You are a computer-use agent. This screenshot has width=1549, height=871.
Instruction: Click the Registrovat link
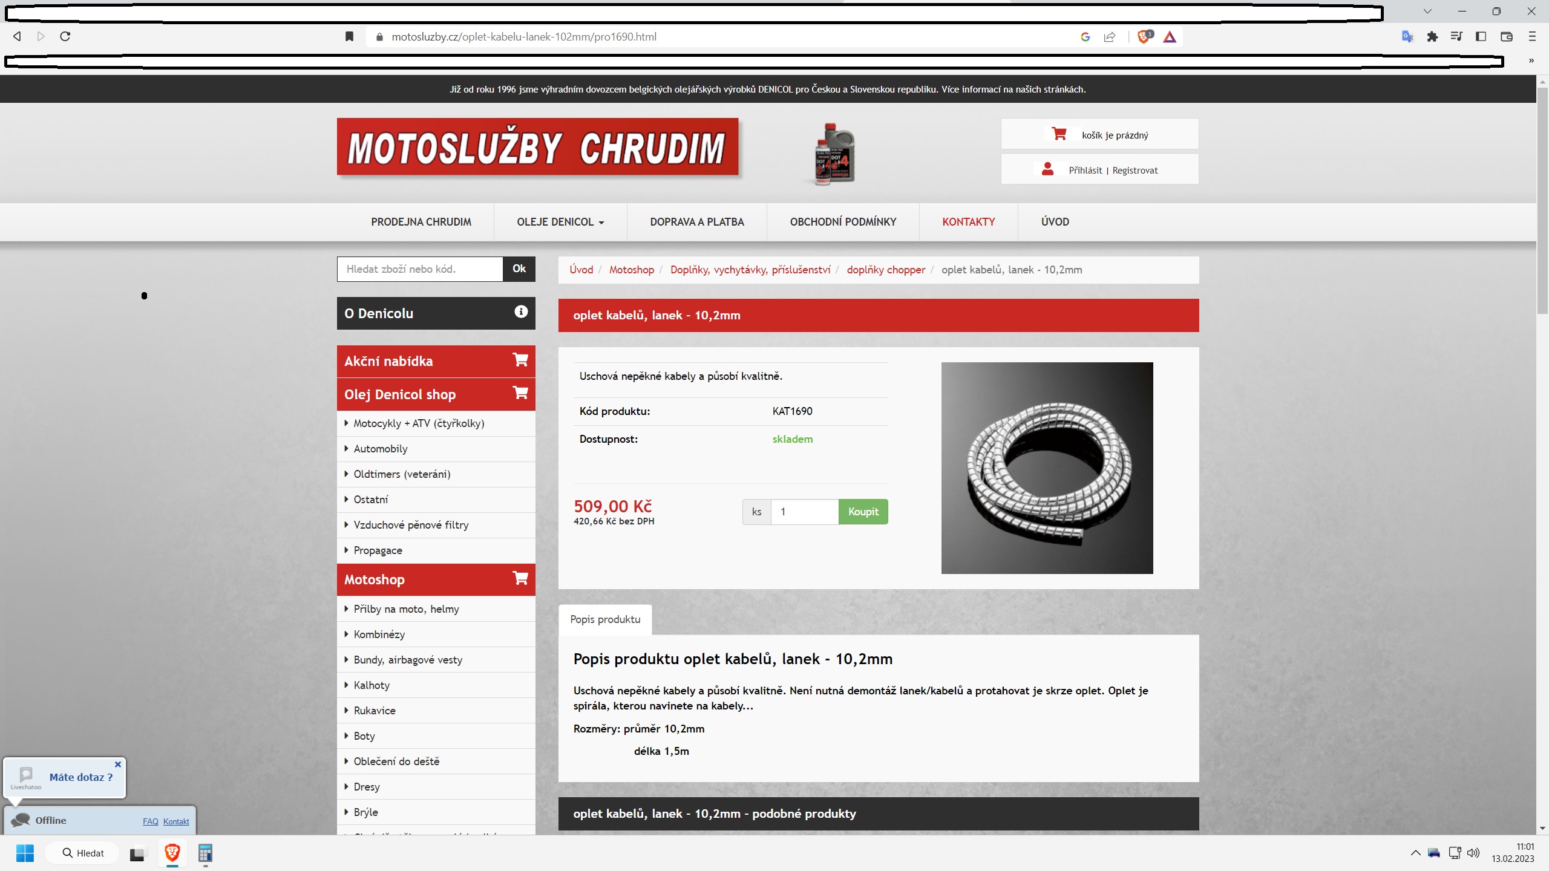1135,171
